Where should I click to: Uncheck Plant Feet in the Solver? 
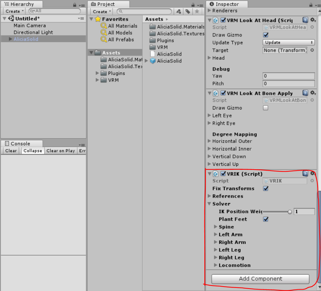click(266, 219)
